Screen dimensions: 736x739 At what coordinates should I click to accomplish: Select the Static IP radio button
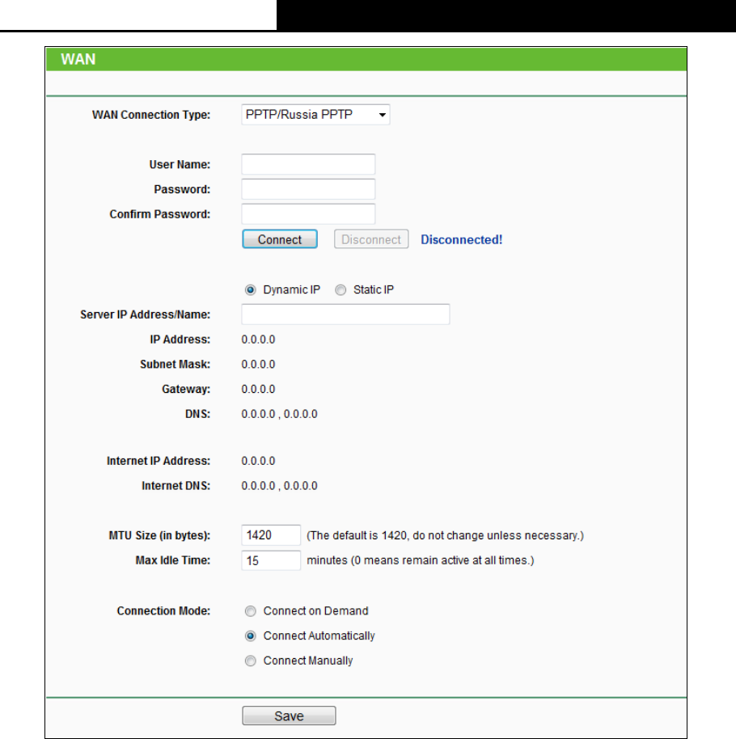click(341, 289)
